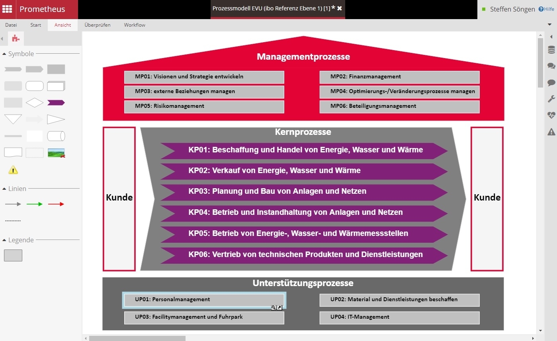Viewport: 557px width, 341px height.
Task: Click the scroll down arrow button
Action: pos(540,330)
